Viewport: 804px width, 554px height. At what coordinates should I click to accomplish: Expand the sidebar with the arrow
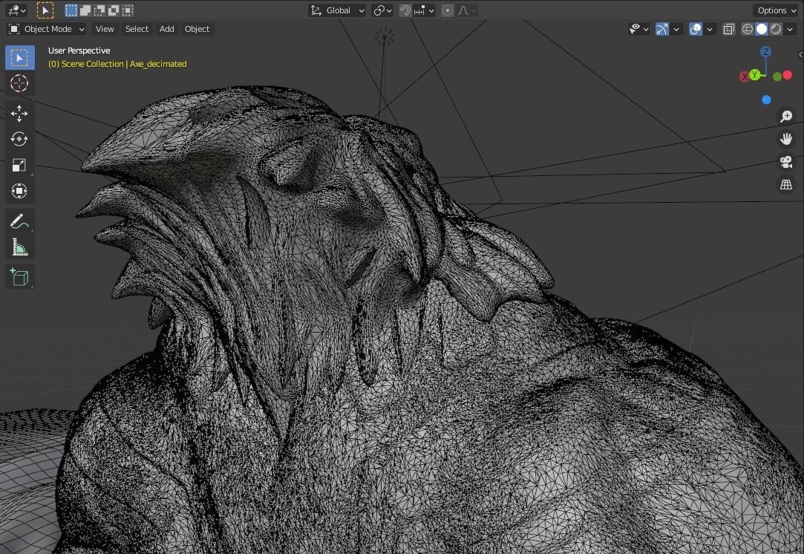tap(800, 54)
